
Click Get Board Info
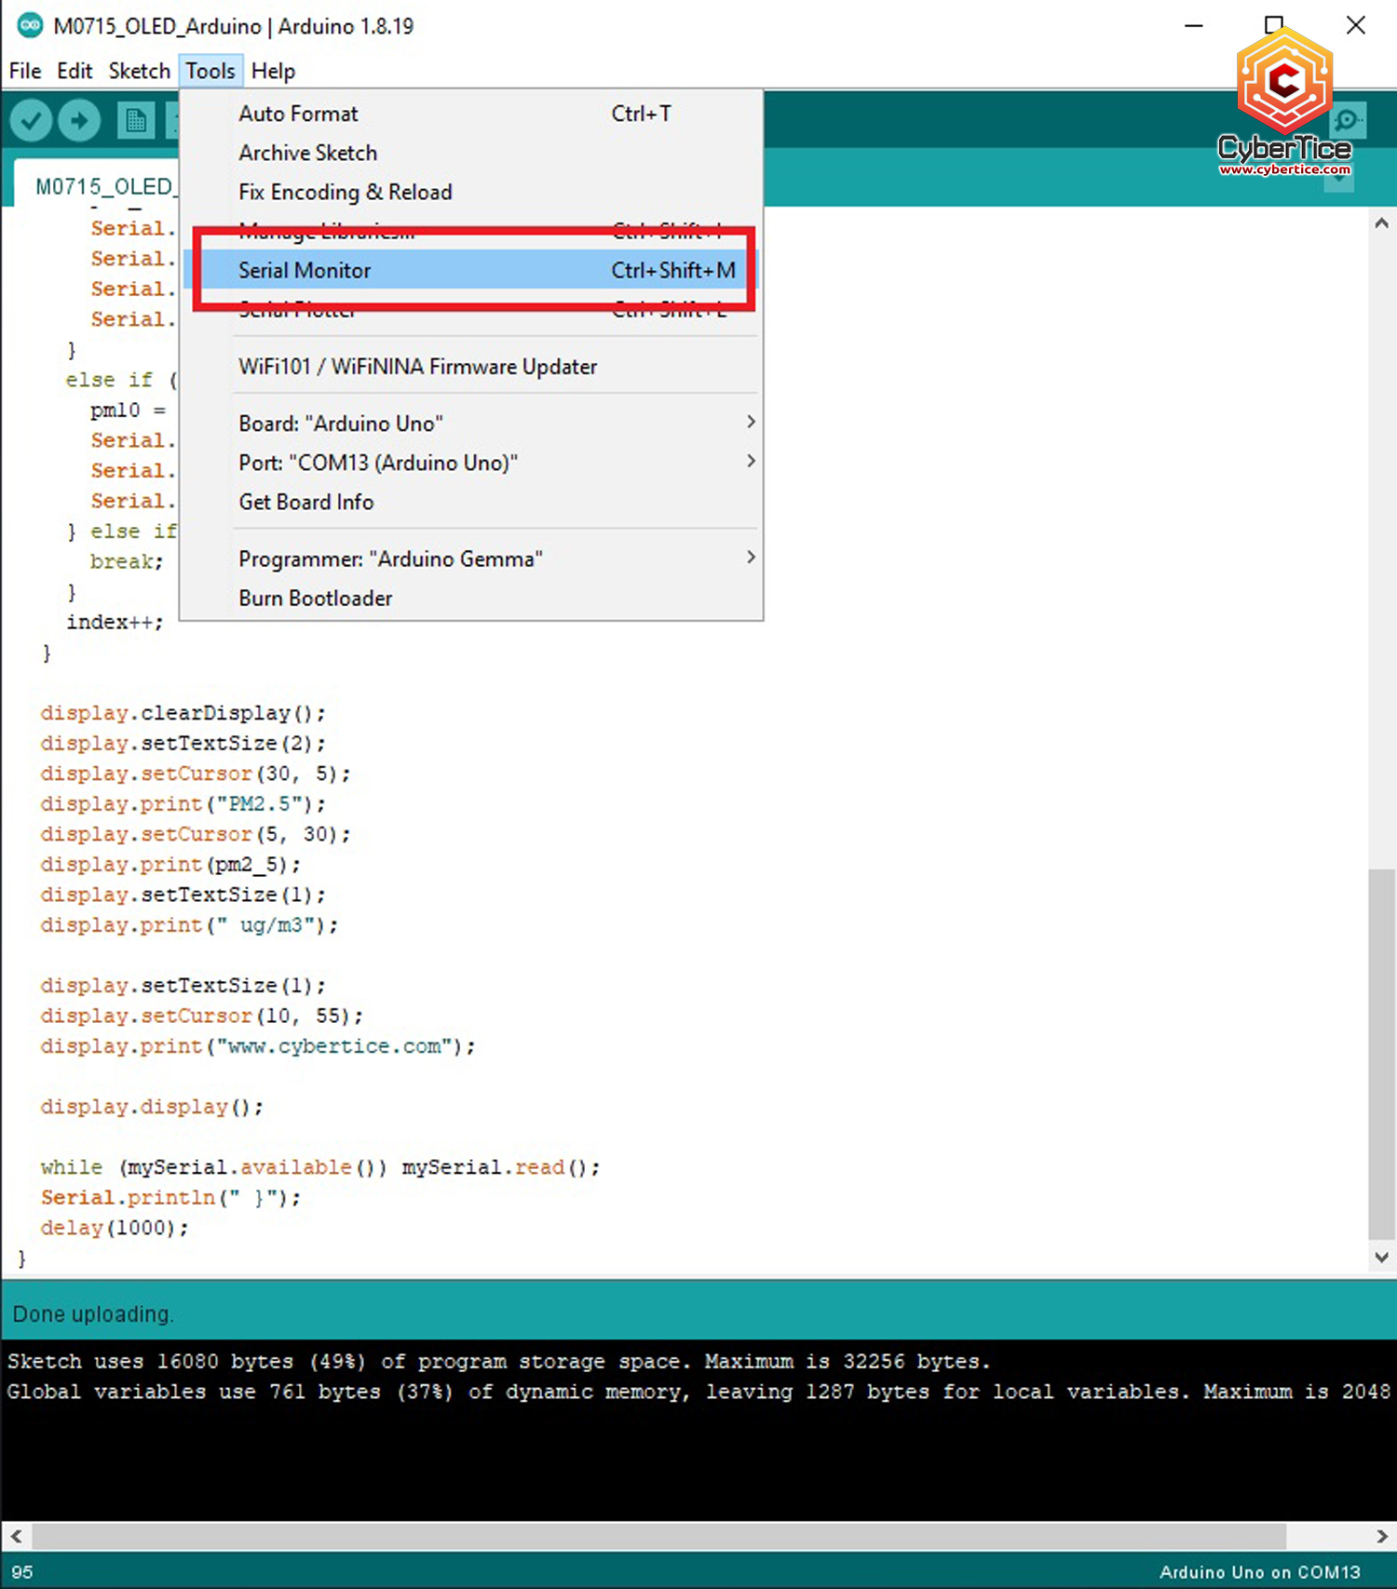click(305, 502)
